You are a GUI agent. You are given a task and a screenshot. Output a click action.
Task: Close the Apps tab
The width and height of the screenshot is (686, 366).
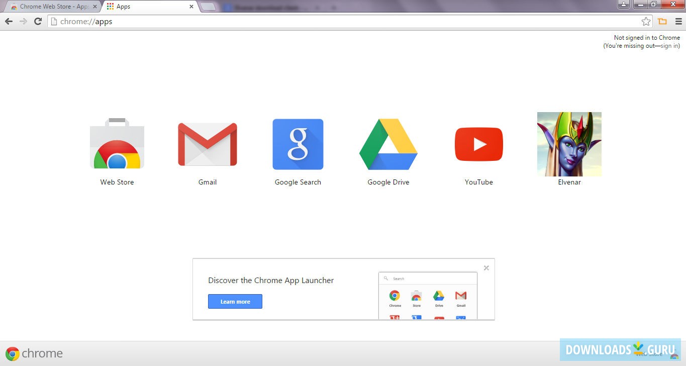pos(191,7)
